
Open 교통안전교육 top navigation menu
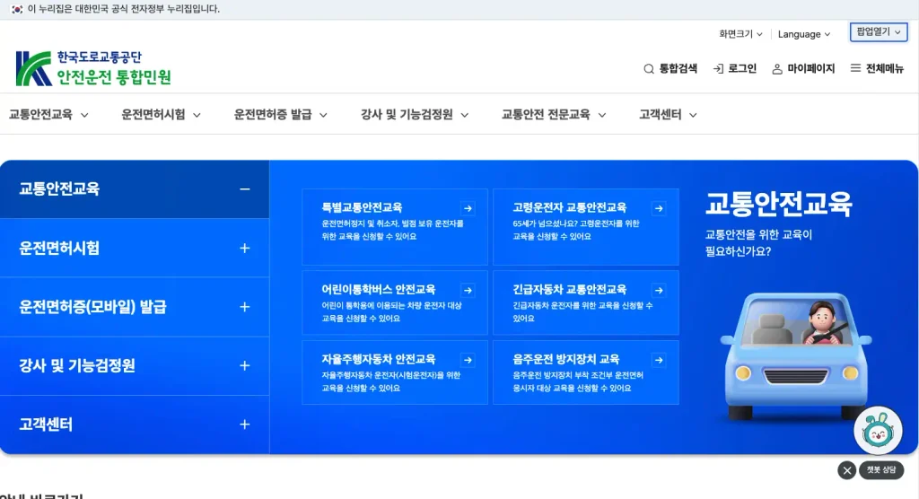pos(48,114)
